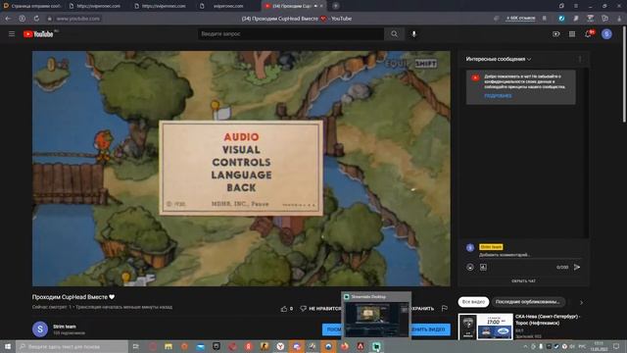627x353 pixels.
Task: Report the stream using the flag icon
Action: point(444,308)
